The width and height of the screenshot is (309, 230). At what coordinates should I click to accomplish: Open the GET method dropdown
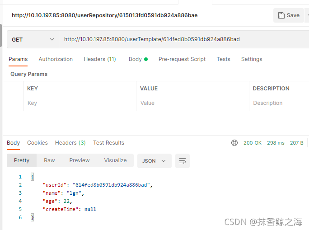(x=33, y=39)
